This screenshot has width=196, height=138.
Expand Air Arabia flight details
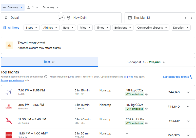point(188,121)
